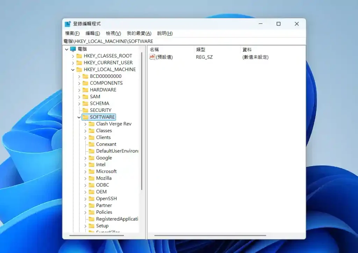Image resolution: width=358 pixels, height=253 pixels.
Task: Click the SECURITY folder icon
Action: 85,110
